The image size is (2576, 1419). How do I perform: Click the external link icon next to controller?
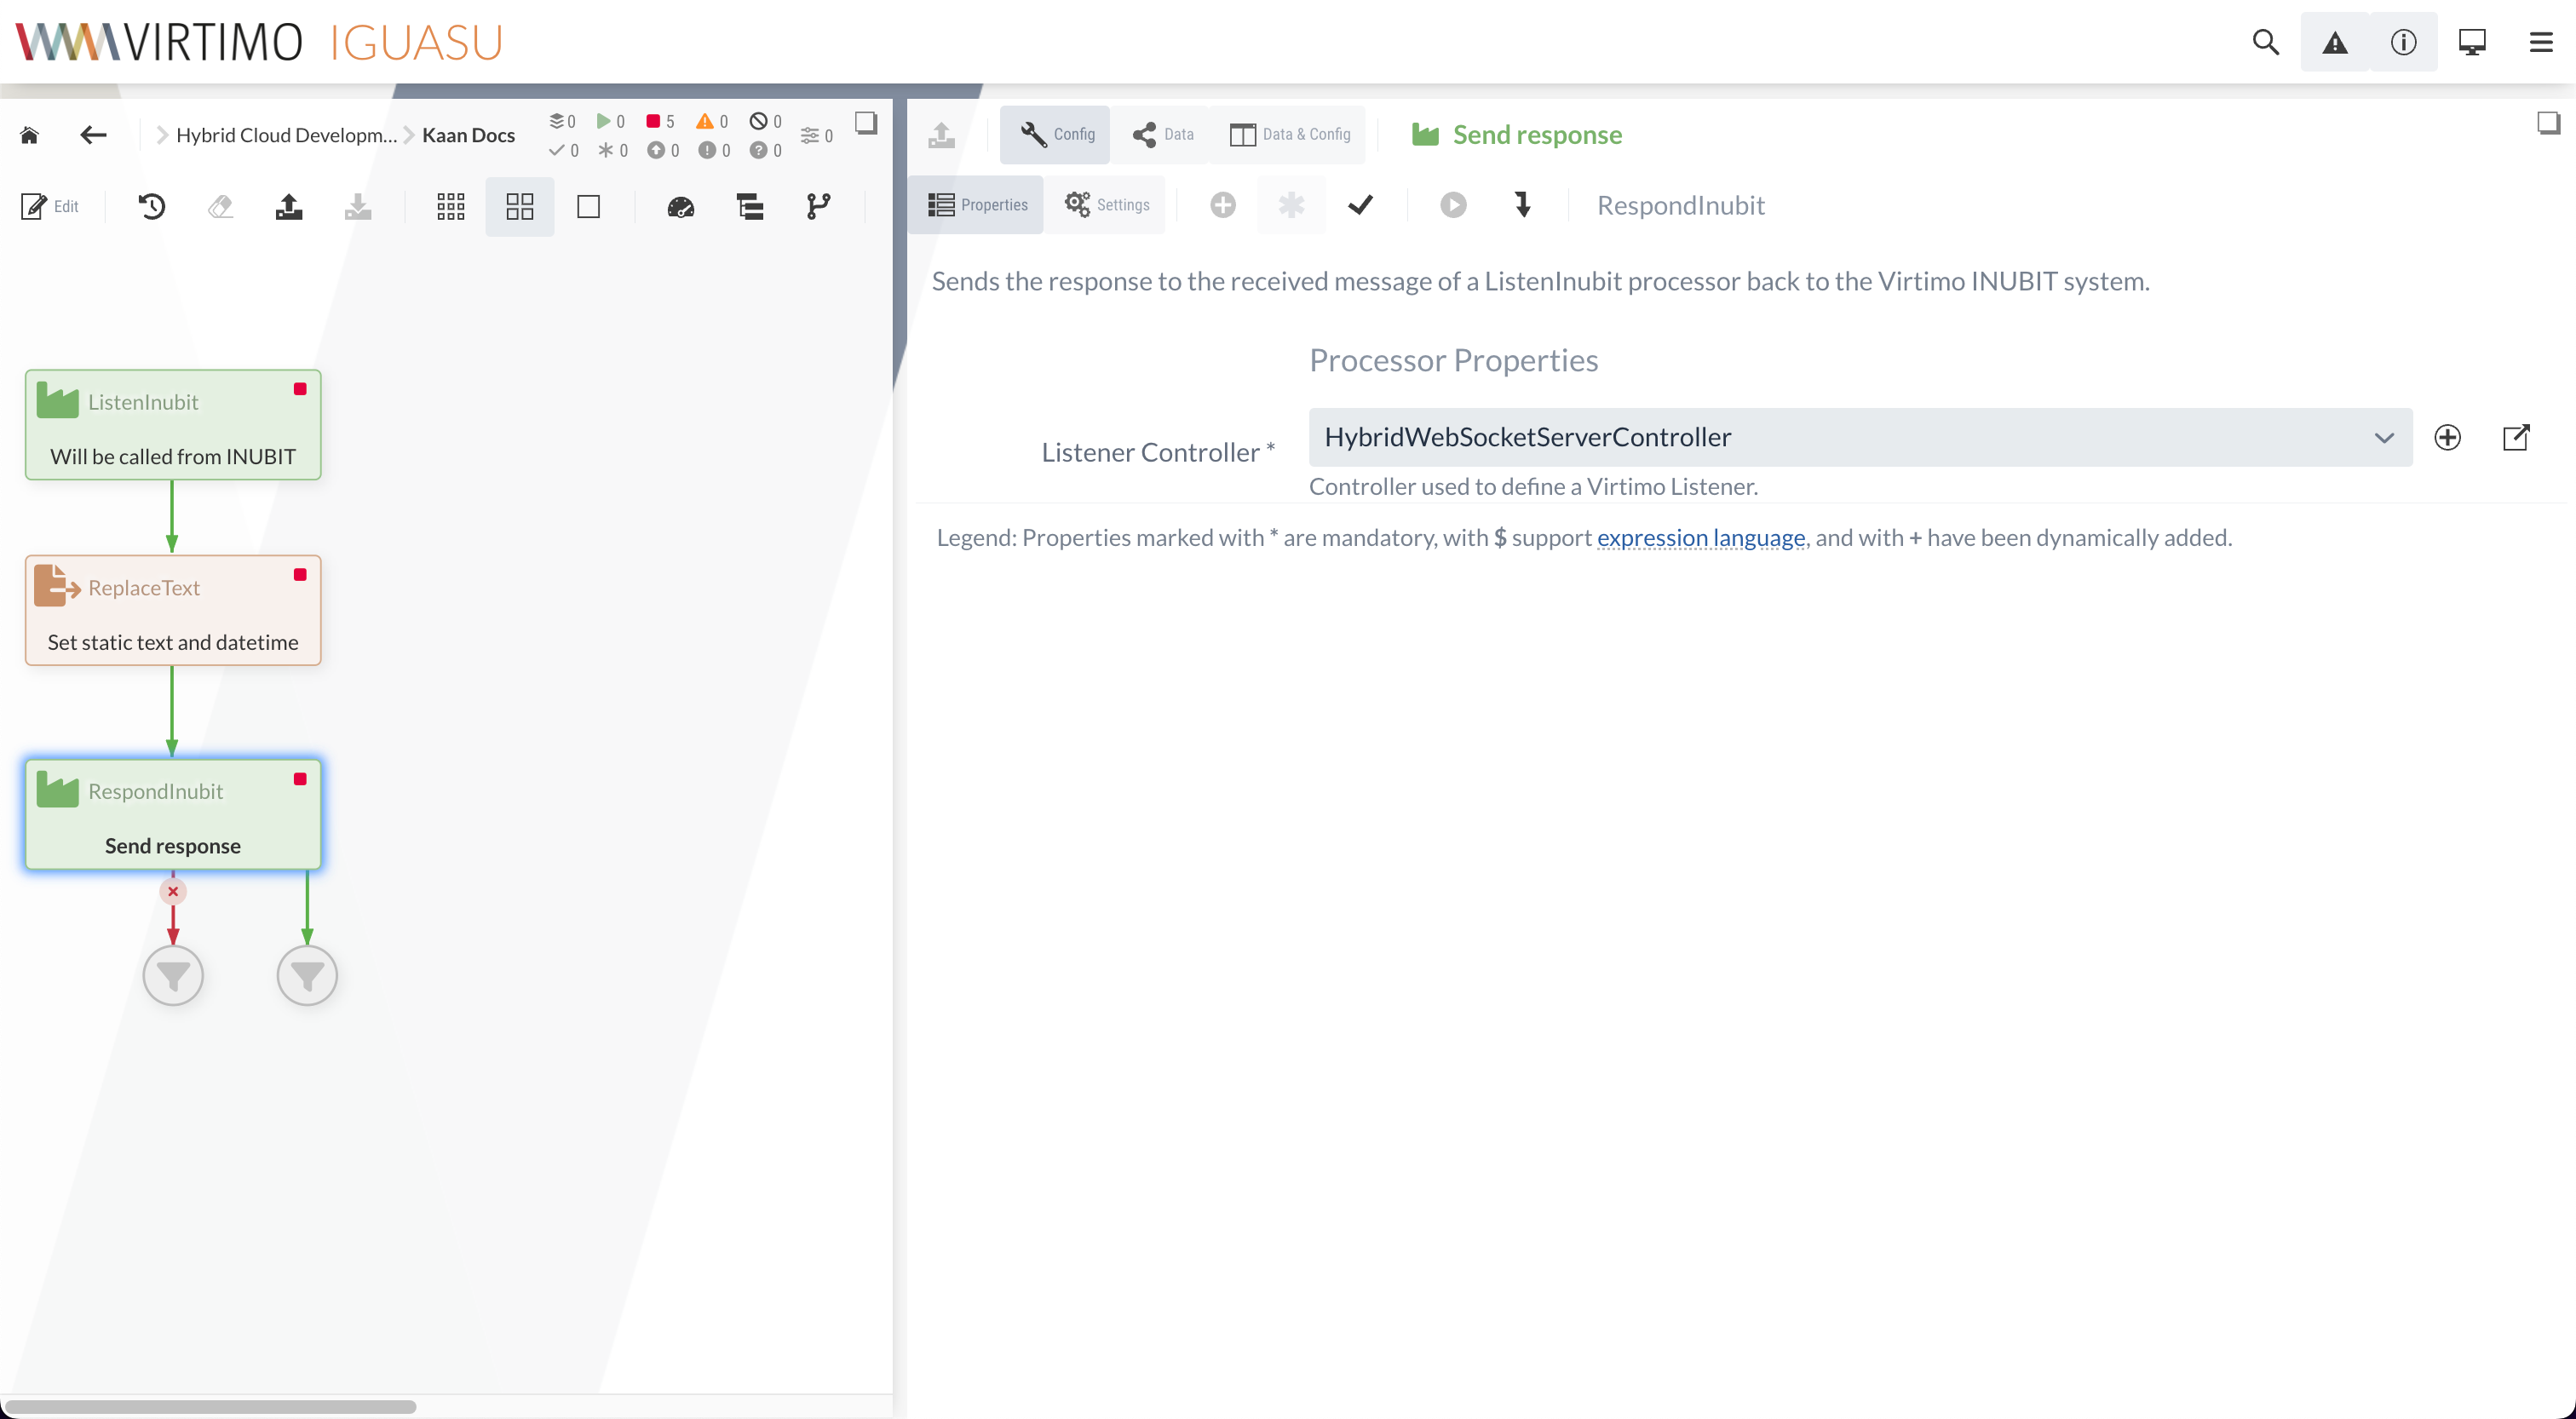(x=2516, y=437)
